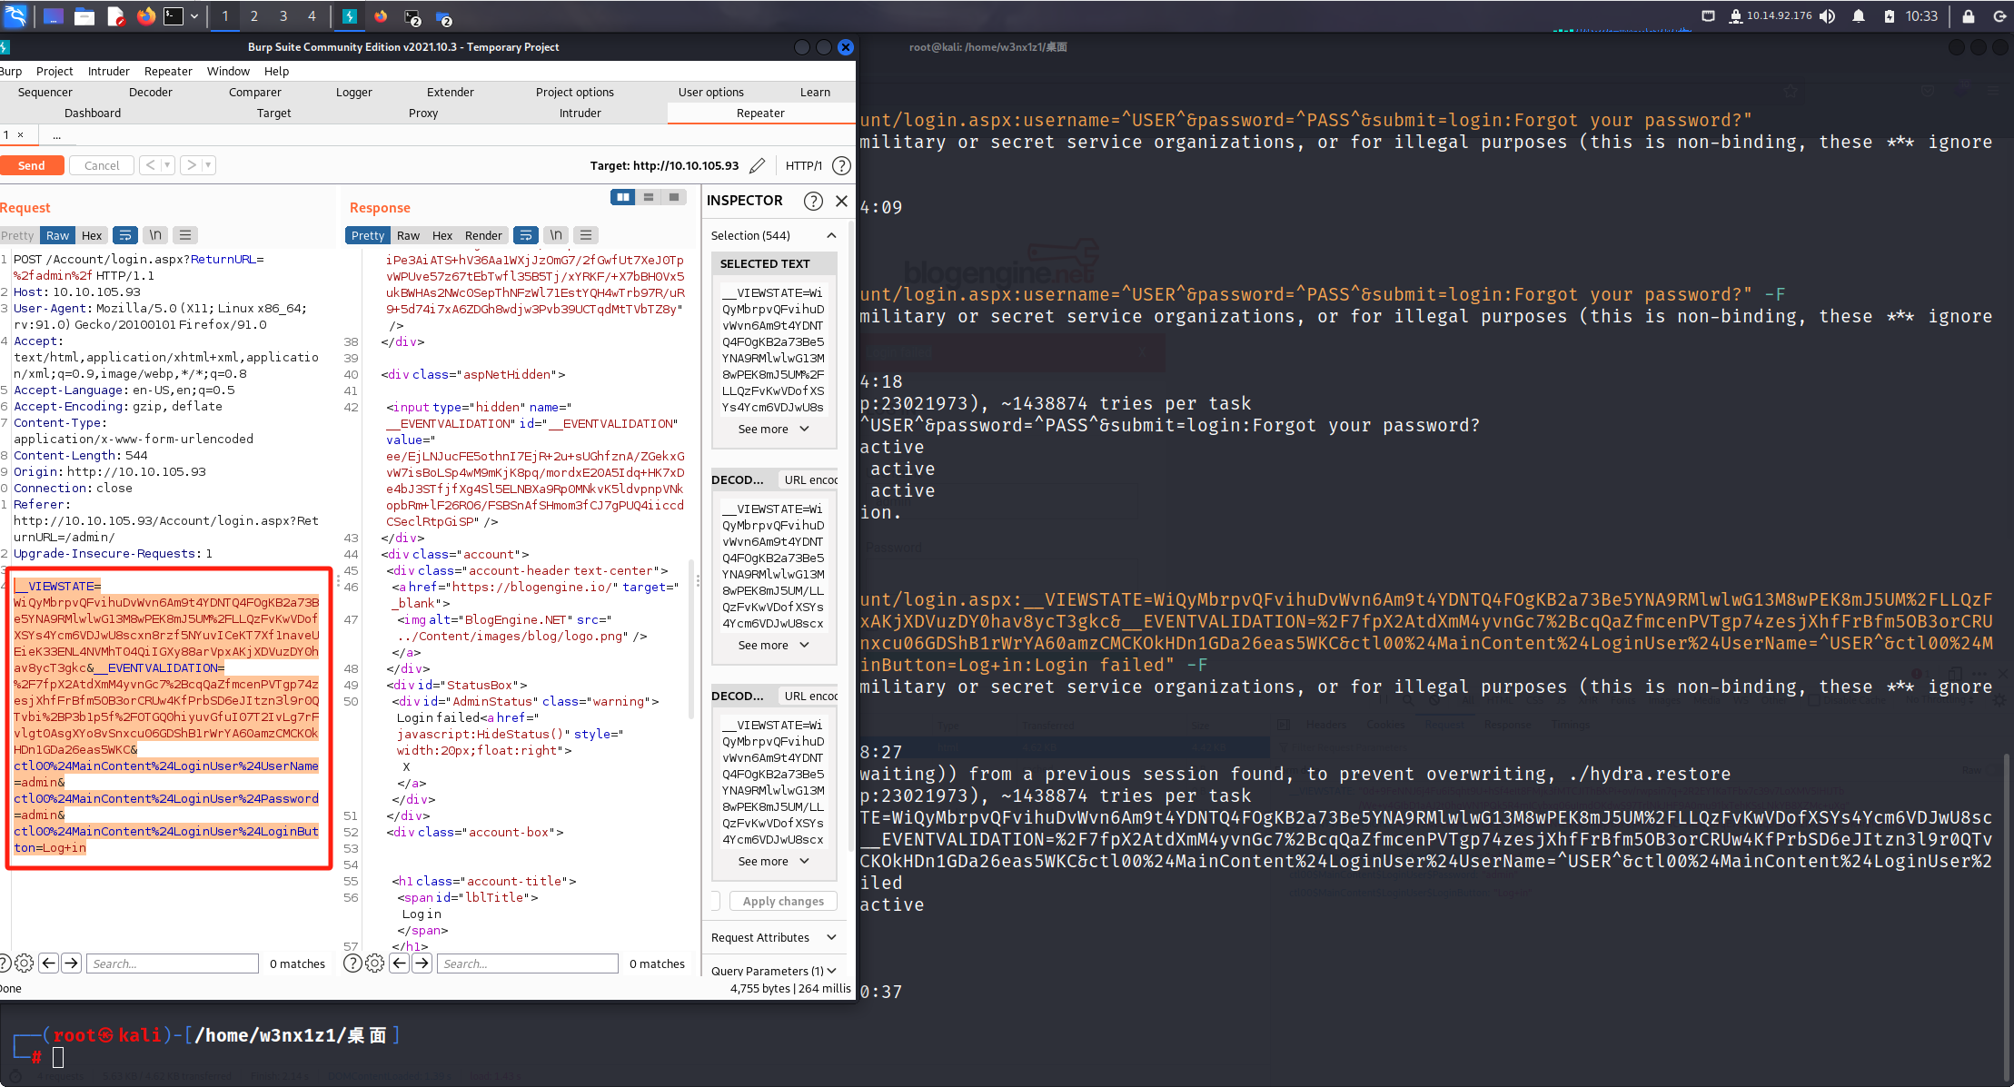Viewport: 2014px width, 1087px height.
Task: Open Inspector help question icon
Action: pos(813,201)
